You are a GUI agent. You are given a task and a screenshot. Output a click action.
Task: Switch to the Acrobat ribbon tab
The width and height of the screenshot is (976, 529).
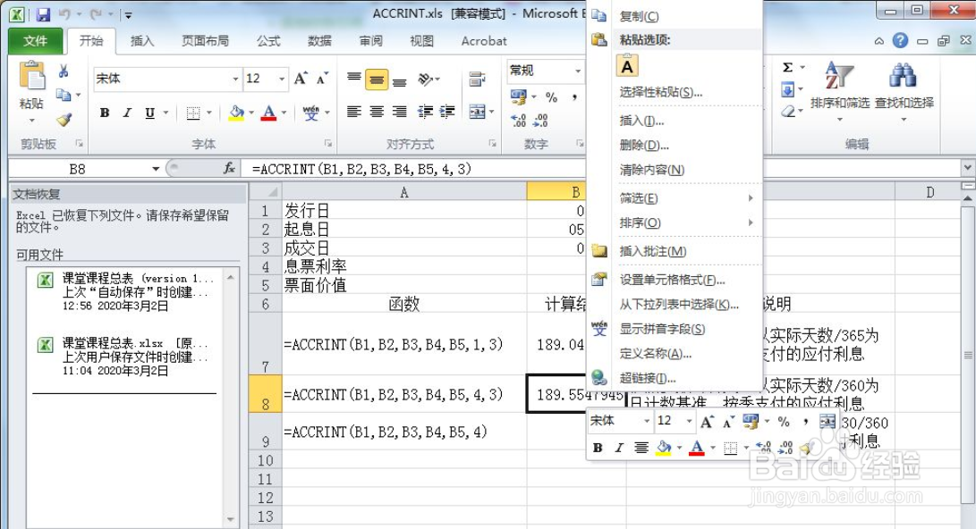(x=484, y=41)
